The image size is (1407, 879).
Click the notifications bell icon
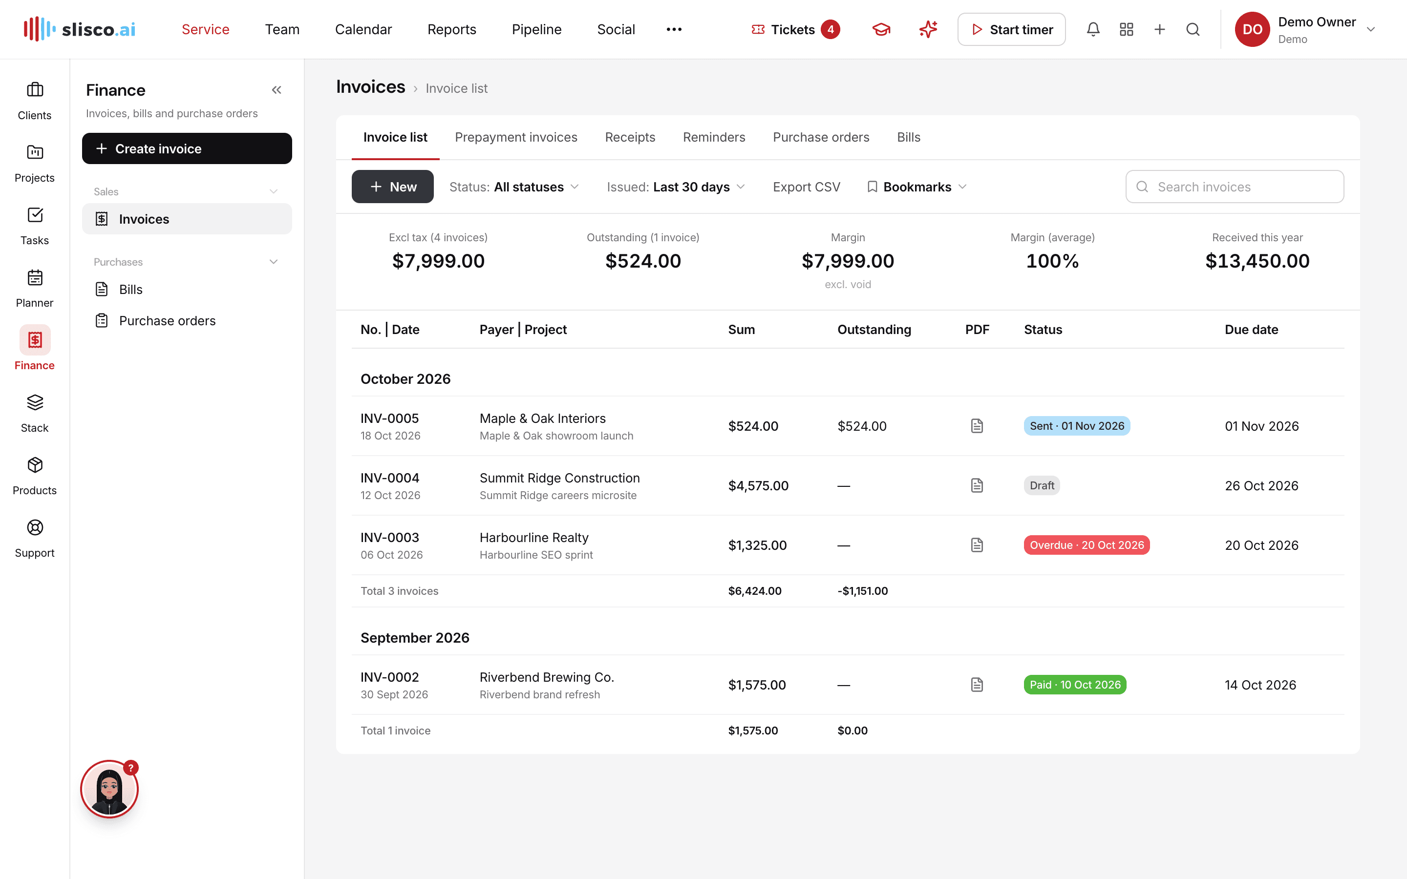(x=1093, y=29)
